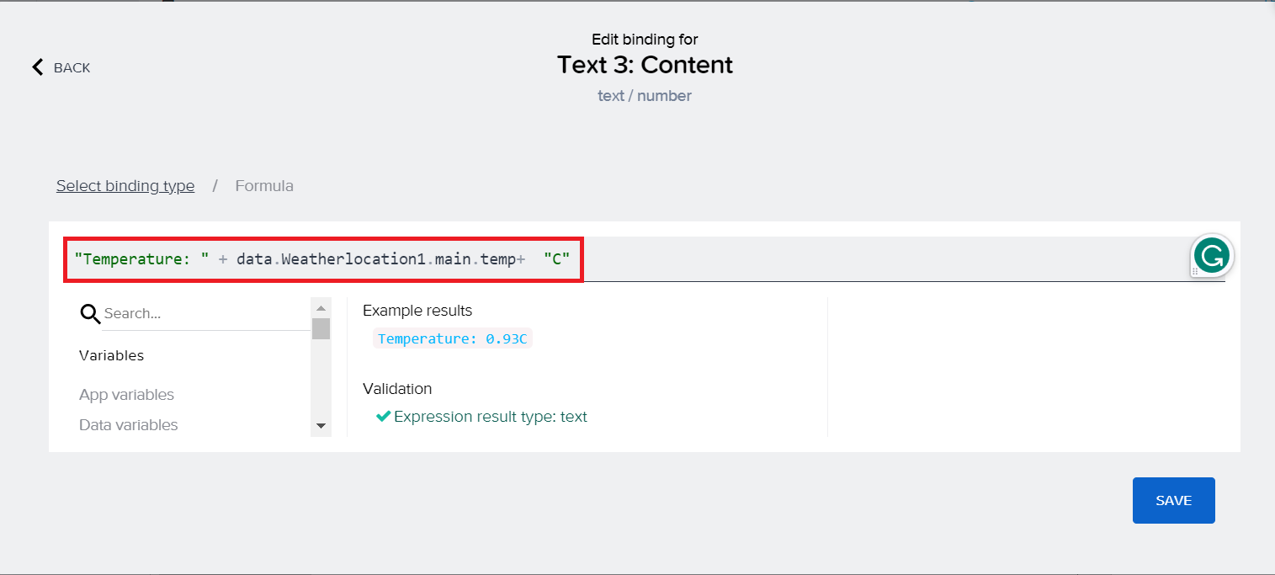Go back via the BACK label
Image resolution: width=1275 pixels, height=575 pixels.
point(72,67)
